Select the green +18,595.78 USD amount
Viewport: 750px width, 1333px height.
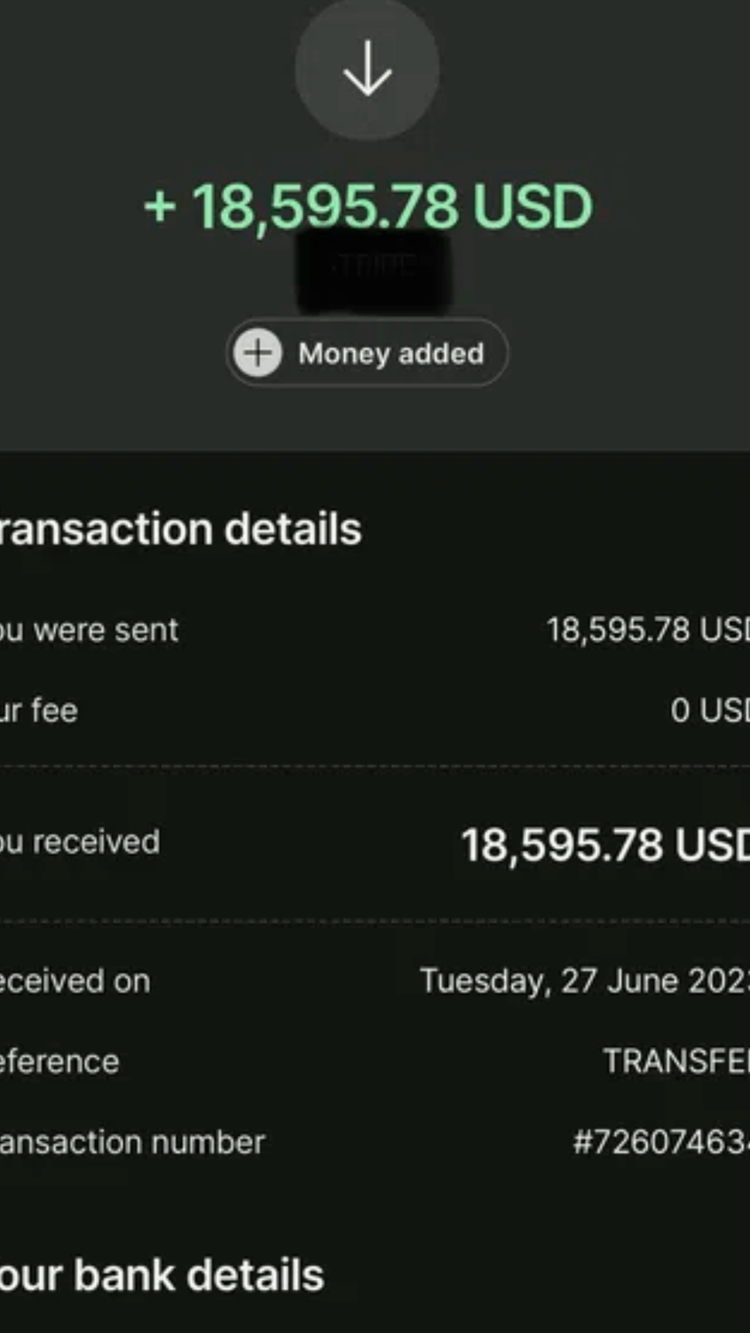point(368,206)
